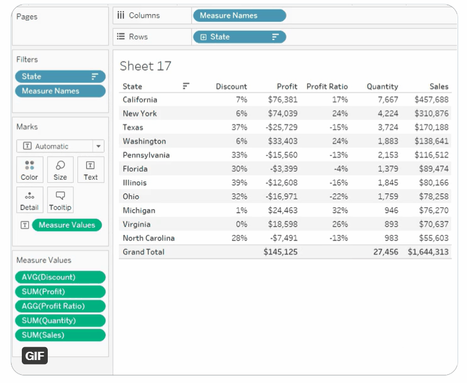Select the Grand Total row label
This screenshot has width=467, height=383.
(143, 252)
